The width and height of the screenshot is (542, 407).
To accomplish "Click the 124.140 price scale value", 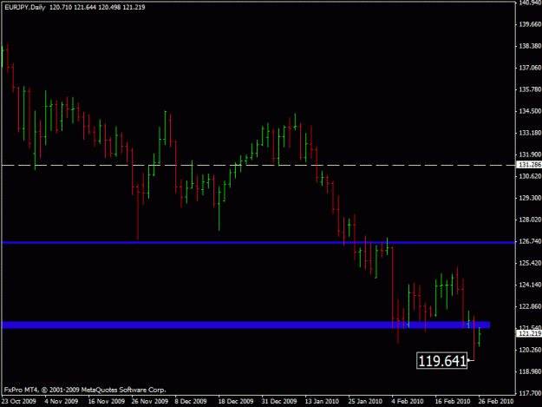I will pyautogui.click(x=530, y=285).
